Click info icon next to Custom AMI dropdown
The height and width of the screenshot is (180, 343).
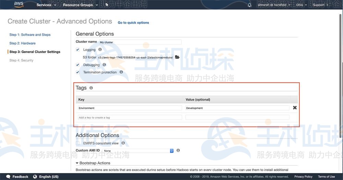[x=178, y=150]
